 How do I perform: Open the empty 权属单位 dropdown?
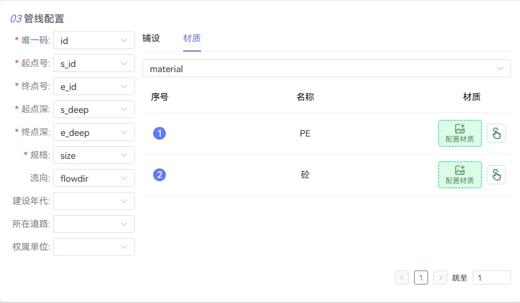94,247
